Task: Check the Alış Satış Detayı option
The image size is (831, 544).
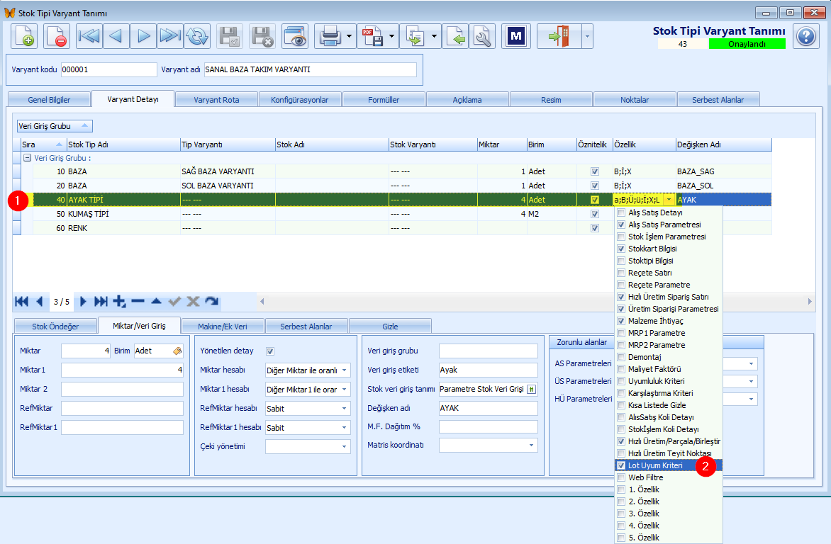Action: tap(621, 212)
